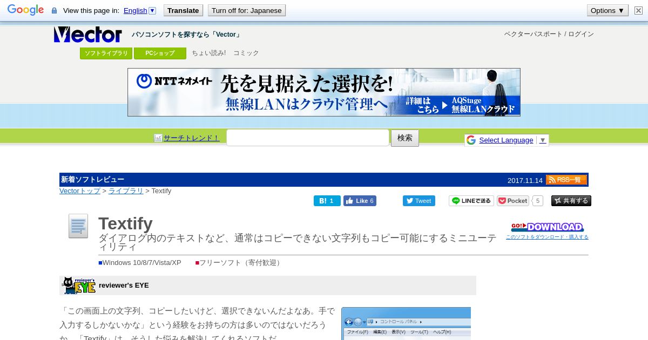Go to ライブラリ breadcrumb link

(x=126, y=191)
